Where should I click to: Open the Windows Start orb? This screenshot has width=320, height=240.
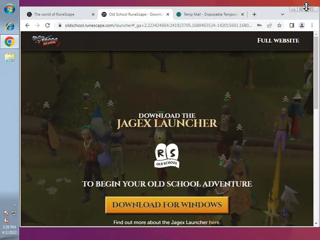[x=10, y=9]
